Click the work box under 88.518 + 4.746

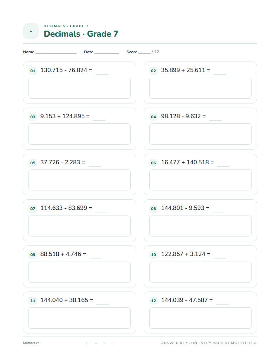tap(80, 272)
